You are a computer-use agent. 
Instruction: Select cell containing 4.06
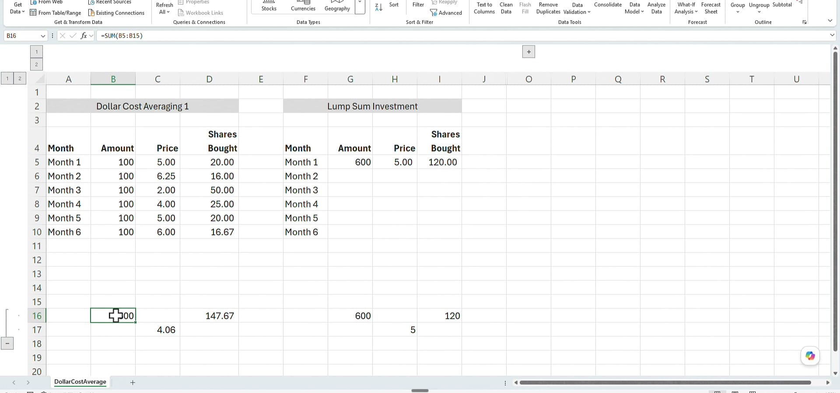coord(157,330)
